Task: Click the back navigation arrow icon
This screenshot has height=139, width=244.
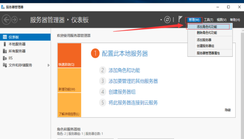Action: [x=6, y=20]
